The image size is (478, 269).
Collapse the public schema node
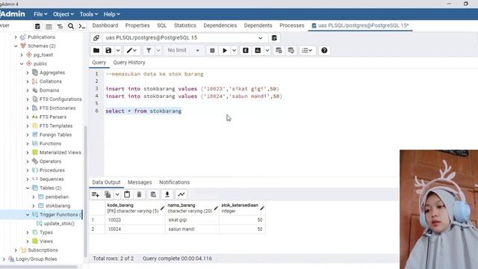click(22, 64)
